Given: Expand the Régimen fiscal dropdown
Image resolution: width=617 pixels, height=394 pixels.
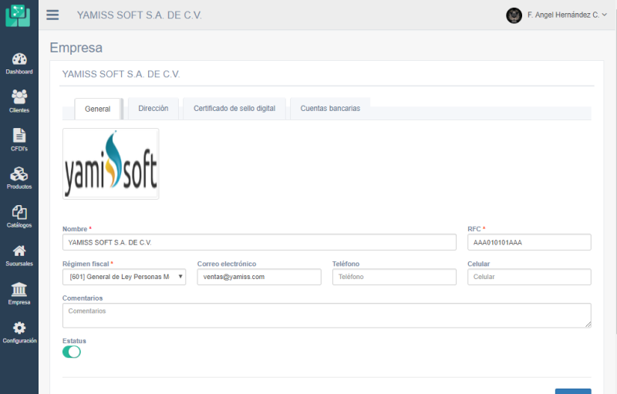Looking at the screenshot, I should pyautogui.click(x=124, y=277).
